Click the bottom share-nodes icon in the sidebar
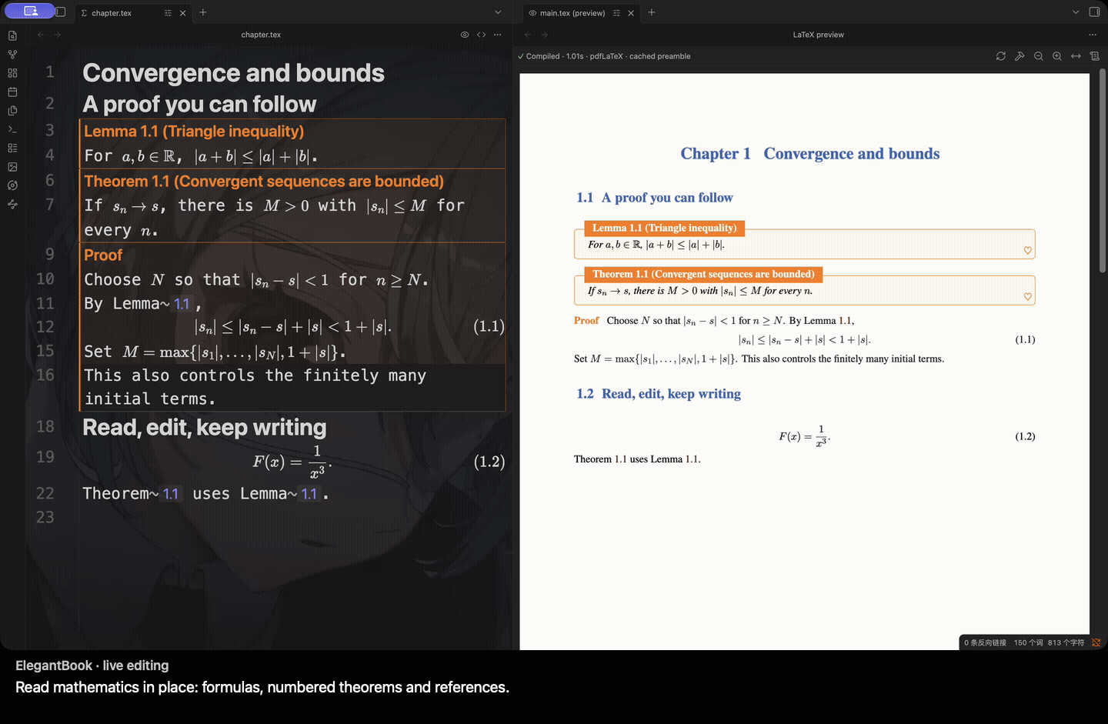Screen dimensions: 1108x724 (12, 204)
